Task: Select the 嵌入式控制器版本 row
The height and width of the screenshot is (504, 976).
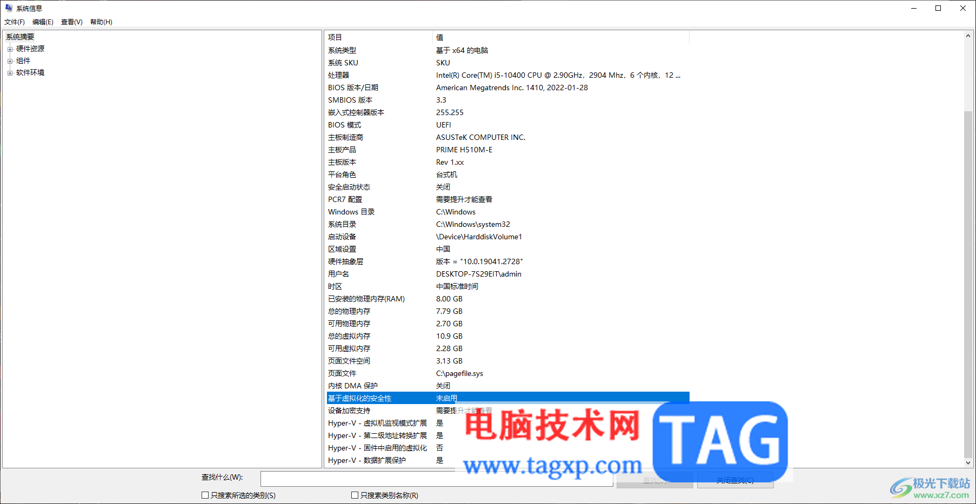Action: click(508, 112)
